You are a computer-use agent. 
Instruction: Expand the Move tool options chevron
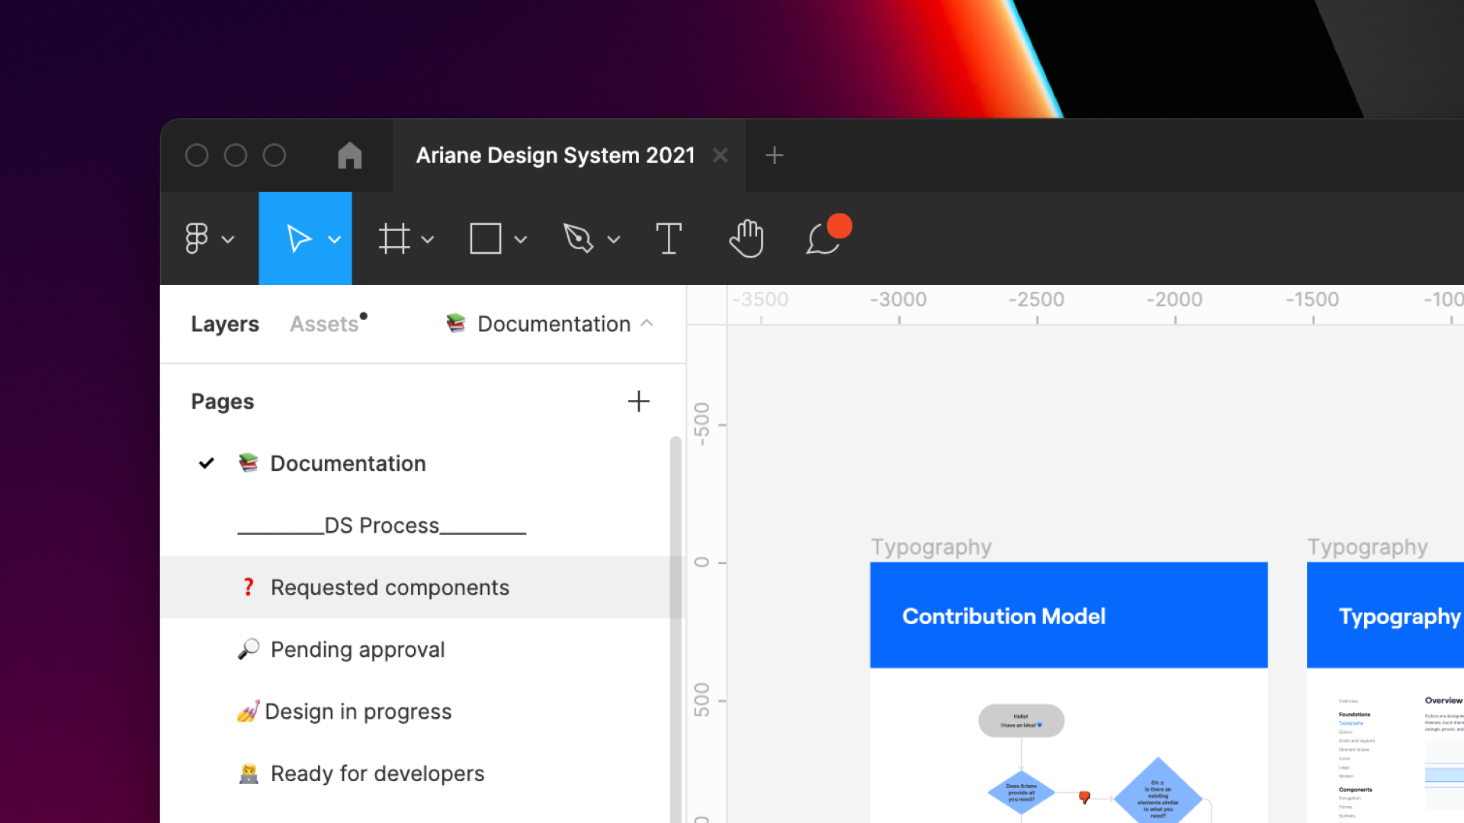pos(334,239)
